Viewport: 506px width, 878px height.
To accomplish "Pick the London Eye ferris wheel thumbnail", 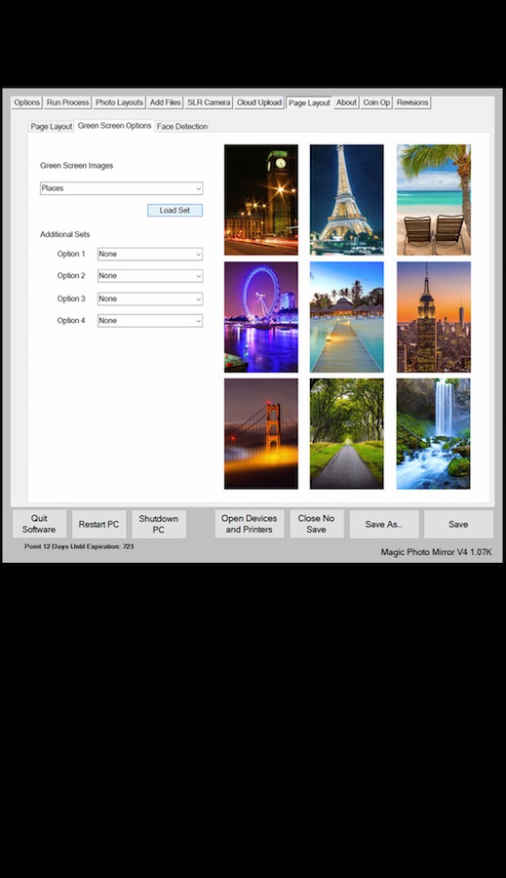I will 261,317.
